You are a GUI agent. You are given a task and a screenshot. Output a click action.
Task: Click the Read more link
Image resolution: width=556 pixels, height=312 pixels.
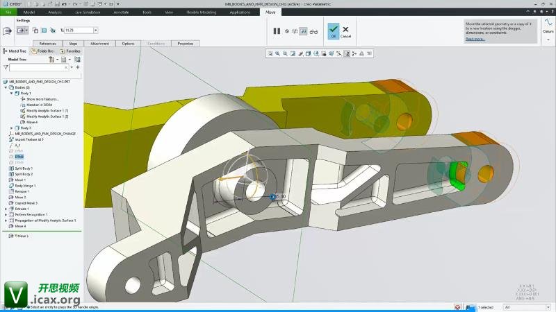coord(475,39)
